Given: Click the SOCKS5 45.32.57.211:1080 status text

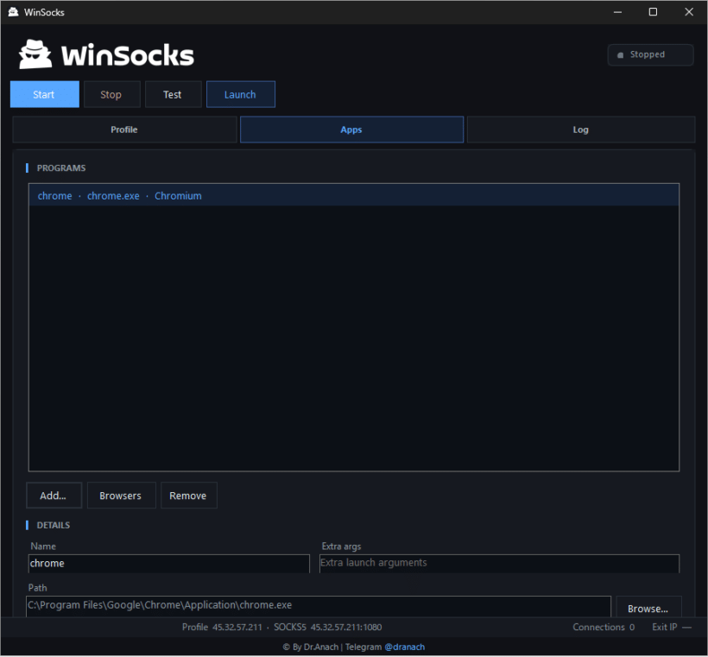Looking at the screenshot, I should point(328,627).
